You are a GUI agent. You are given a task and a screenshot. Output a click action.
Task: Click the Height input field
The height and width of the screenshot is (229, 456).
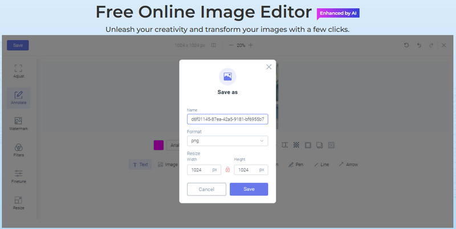(x=251, y=170)
